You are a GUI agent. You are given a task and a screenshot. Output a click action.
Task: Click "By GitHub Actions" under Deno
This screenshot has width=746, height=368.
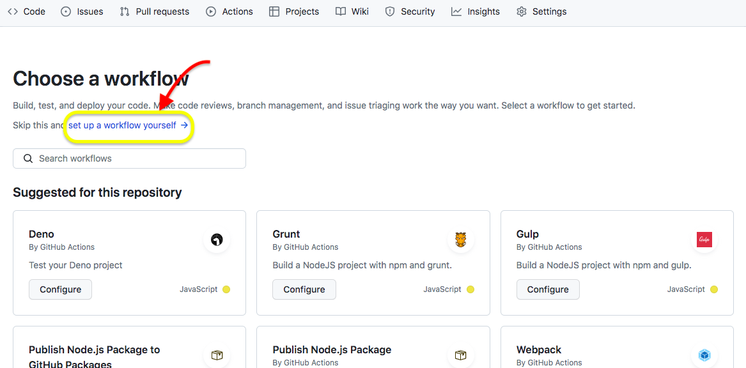coord(62,247)
